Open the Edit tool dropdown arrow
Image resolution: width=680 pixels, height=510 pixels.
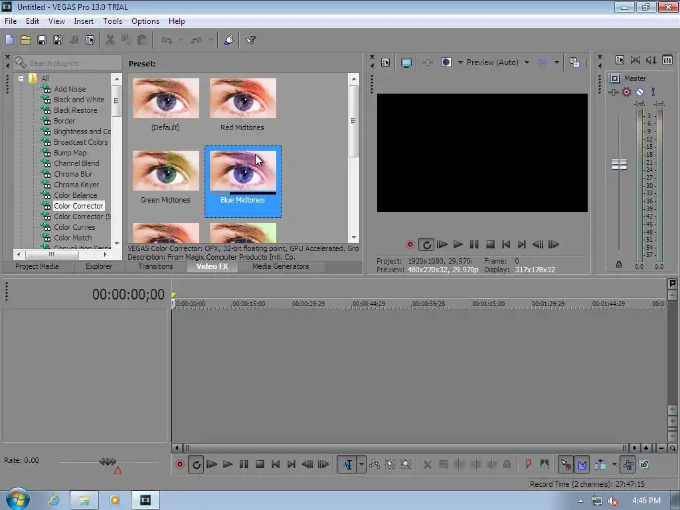361,464
